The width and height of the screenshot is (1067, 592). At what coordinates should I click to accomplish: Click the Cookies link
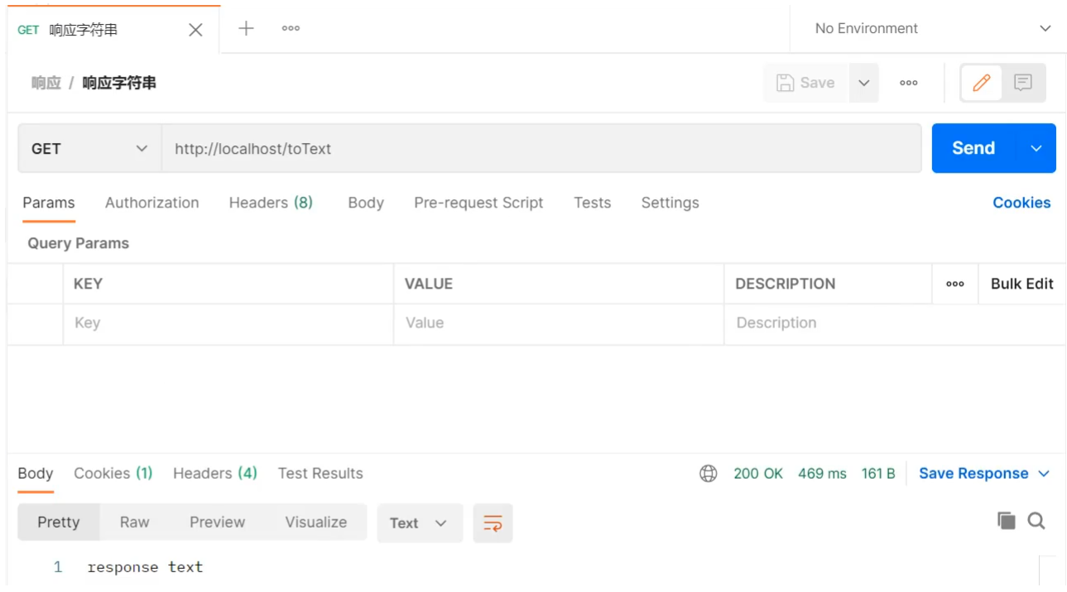[x=1021, y=203]
